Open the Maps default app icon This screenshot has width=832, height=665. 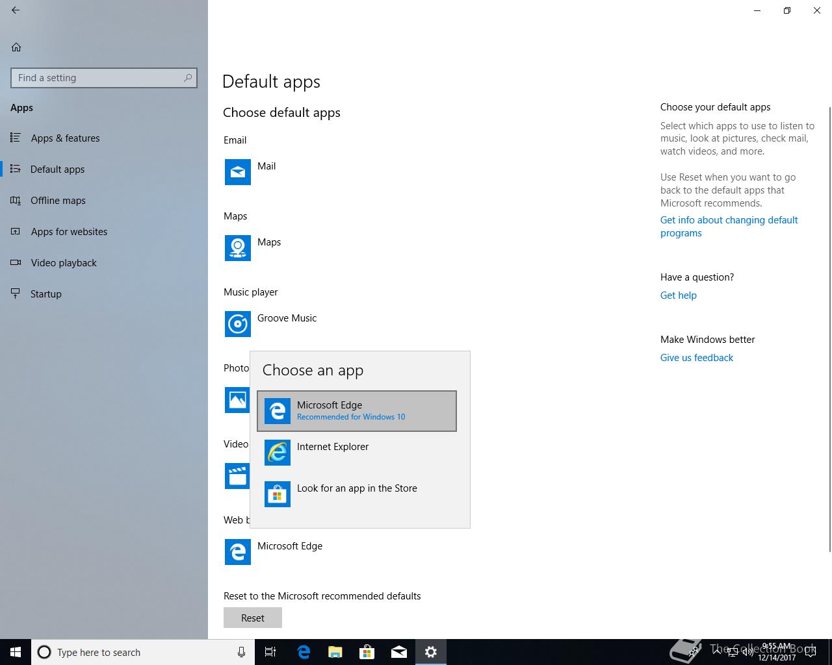tap(238, 248)
